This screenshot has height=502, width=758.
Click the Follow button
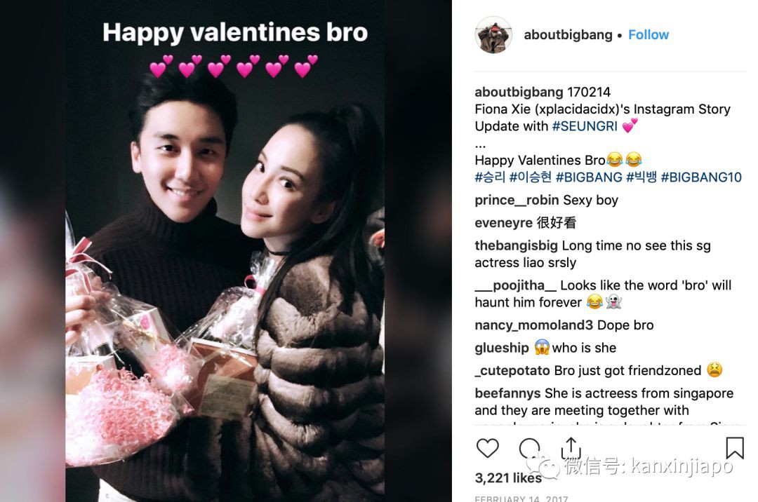[x=649, y=35]
